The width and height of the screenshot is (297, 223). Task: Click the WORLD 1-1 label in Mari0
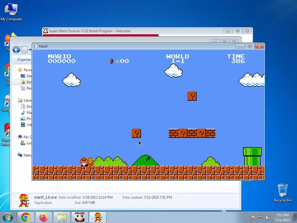point(178,59)
